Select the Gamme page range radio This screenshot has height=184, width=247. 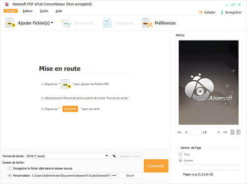(180, 161)
